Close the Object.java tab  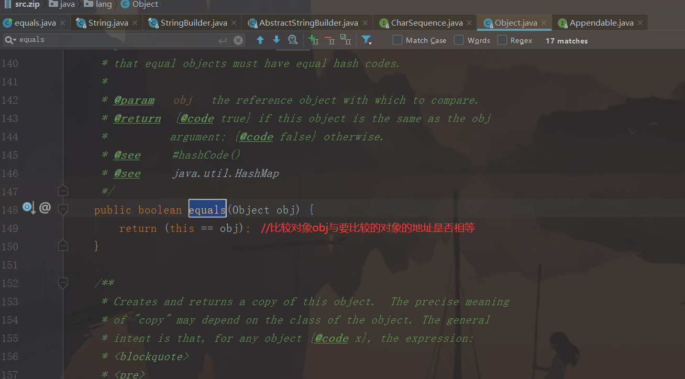pyautogui.click(x=544, y=23)
